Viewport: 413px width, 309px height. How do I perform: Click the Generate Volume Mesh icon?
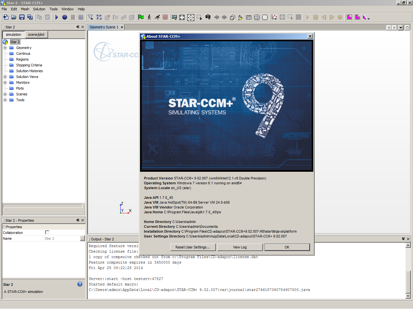tap(99, 17)
